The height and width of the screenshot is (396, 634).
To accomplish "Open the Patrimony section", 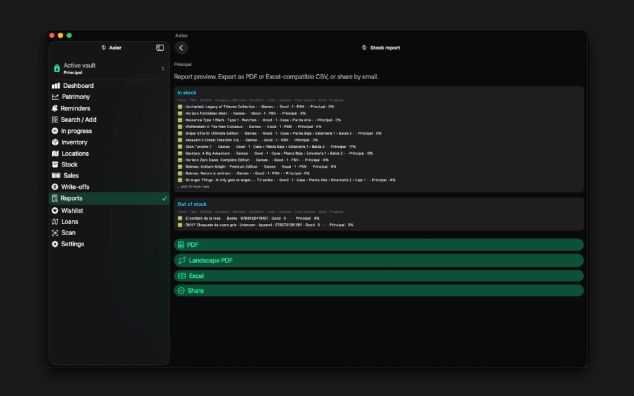I will (109, 97).
